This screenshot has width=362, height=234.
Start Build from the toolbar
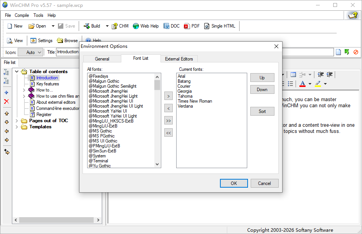92,26
